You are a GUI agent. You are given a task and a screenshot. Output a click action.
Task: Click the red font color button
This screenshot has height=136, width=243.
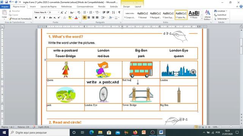(76, 18)
